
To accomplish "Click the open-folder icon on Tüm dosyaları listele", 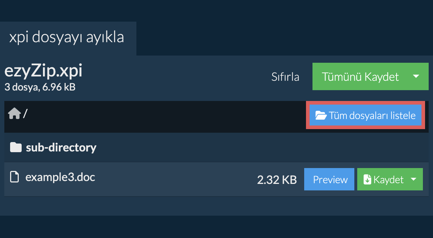I will (320, 115).
